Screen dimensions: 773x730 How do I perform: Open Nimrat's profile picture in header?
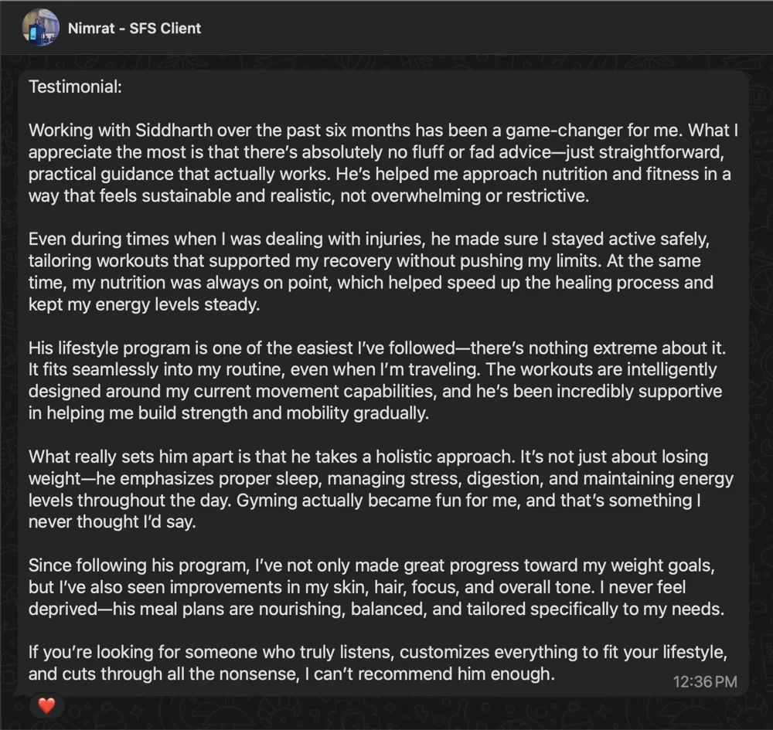(x=40, y=28)
